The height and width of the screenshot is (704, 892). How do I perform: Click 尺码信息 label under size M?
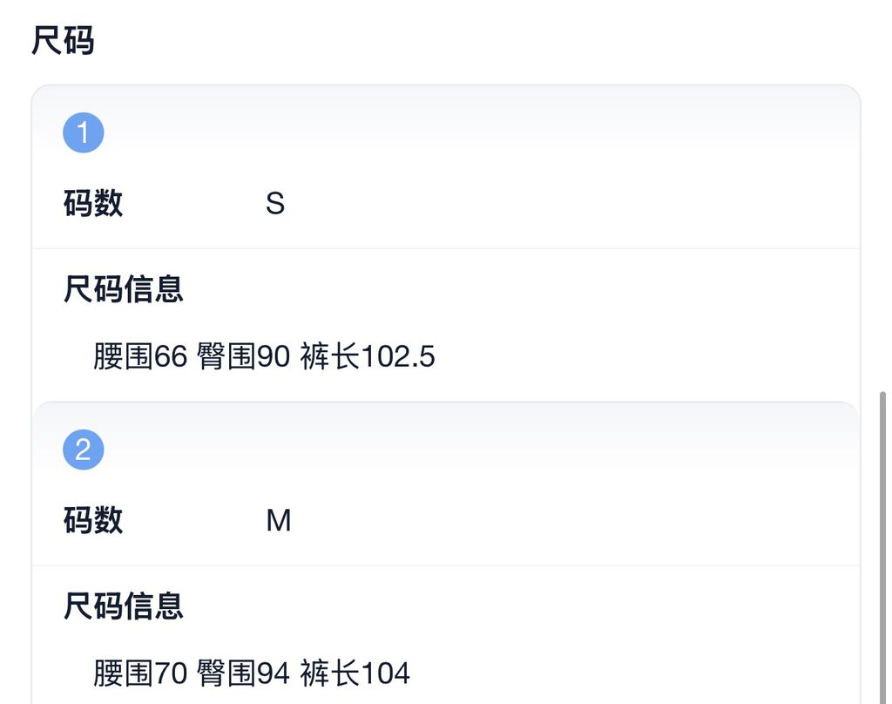124,606
